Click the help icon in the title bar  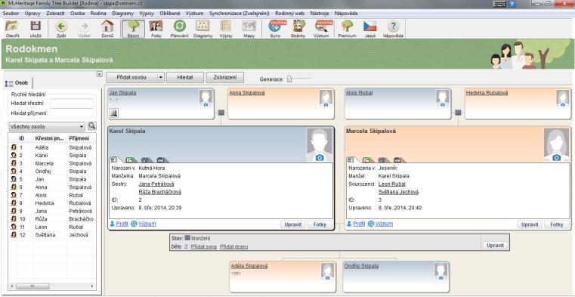[x=512, y=4]
